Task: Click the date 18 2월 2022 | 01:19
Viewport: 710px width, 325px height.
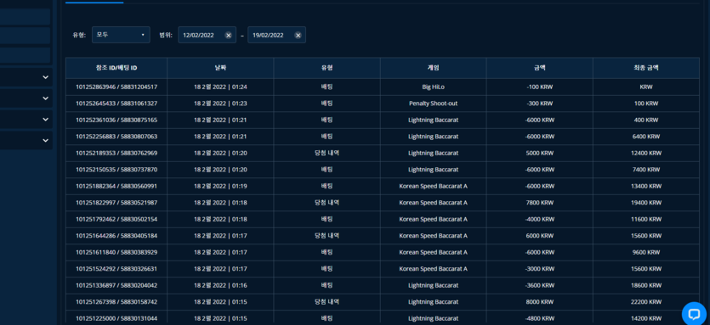Action: coord(220,186)
